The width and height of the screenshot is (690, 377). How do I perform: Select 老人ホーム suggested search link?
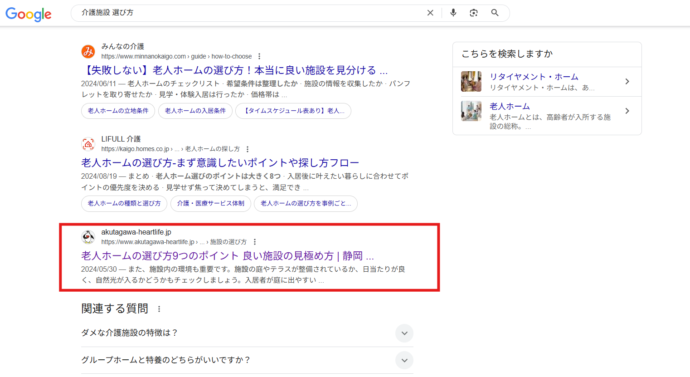click(510, 107)
